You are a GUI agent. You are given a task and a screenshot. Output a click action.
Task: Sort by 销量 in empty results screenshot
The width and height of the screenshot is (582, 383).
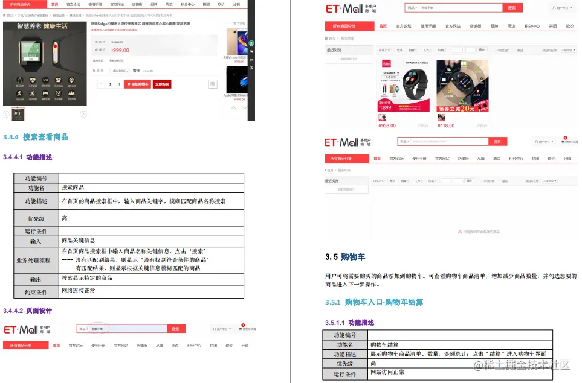pos(404,181)
